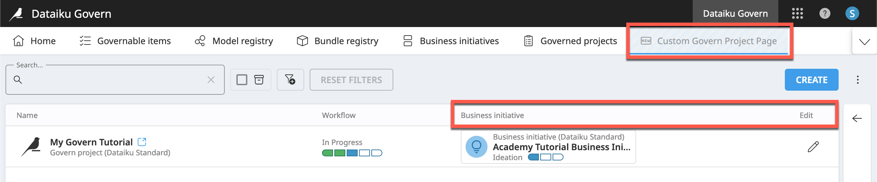
Task: Open the user profile avatar S
Action: 852,14
